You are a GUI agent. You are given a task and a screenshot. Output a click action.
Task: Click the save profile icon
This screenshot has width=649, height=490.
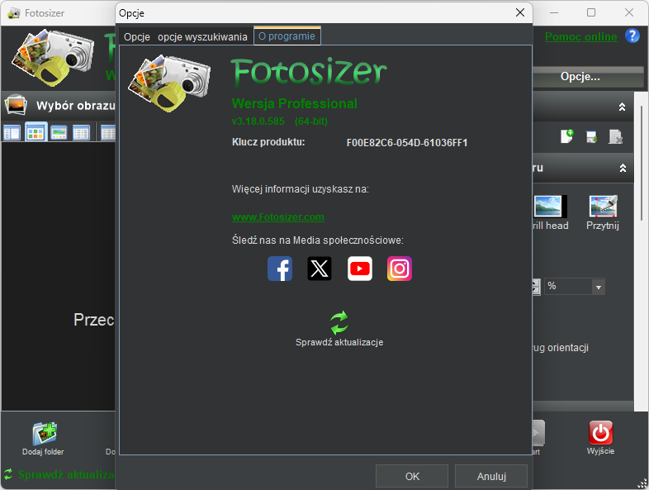pyautogui.click(x=592, y=136)
